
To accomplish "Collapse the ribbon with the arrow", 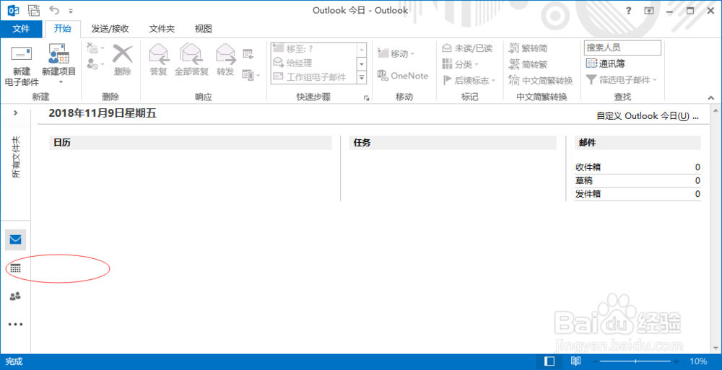I will [711, 97].
